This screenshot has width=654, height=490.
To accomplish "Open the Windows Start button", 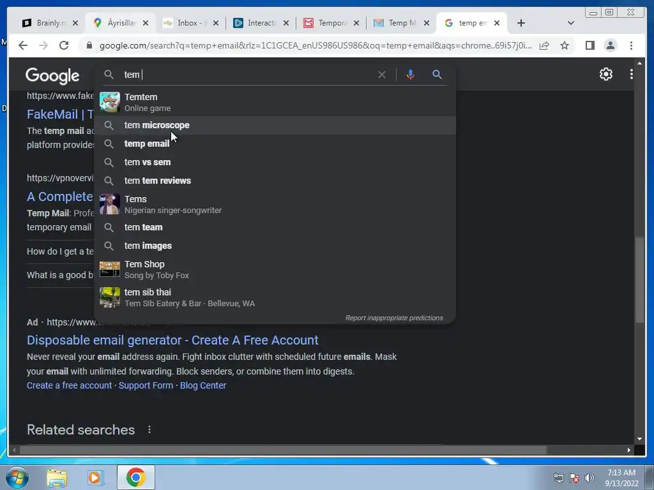I will coord(17,477).
